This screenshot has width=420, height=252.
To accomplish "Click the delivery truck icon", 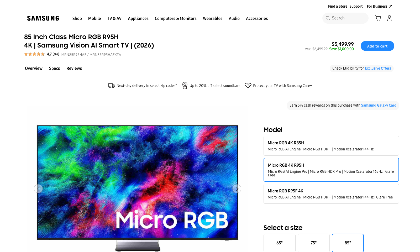I will [112, 86].
